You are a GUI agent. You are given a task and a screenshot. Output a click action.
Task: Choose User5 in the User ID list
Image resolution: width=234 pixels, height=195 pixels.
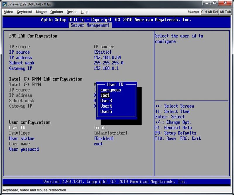[x=106, y=111]
